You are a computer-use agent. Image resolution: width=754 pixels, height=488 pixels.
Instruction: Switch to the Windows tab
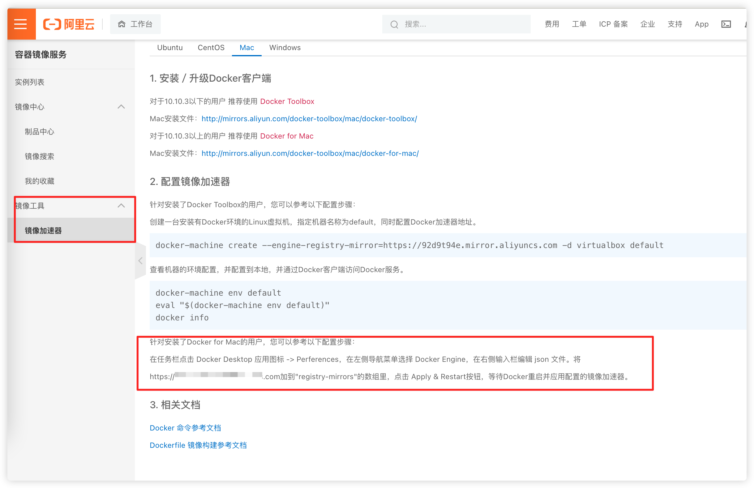(285, 48)
